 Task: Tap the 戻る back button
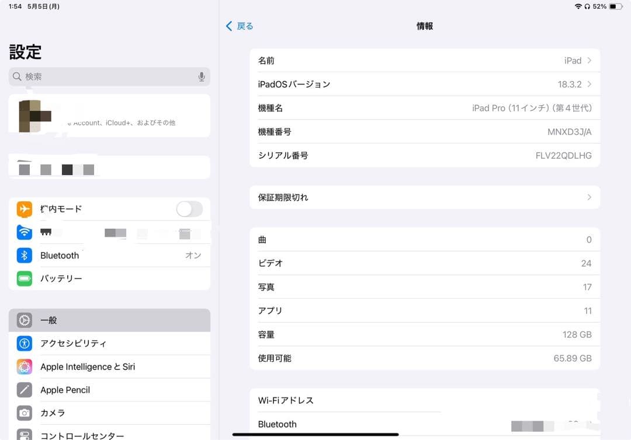pyautogui.click(x=239, y=26)
